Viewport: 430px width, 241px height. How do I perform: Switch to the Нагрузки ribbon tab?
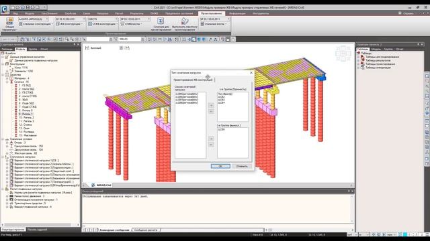click(103, 13)
